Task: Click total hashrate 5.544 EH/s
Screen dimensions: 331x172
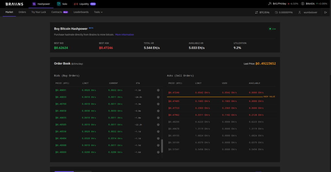Action: point(152,48)
